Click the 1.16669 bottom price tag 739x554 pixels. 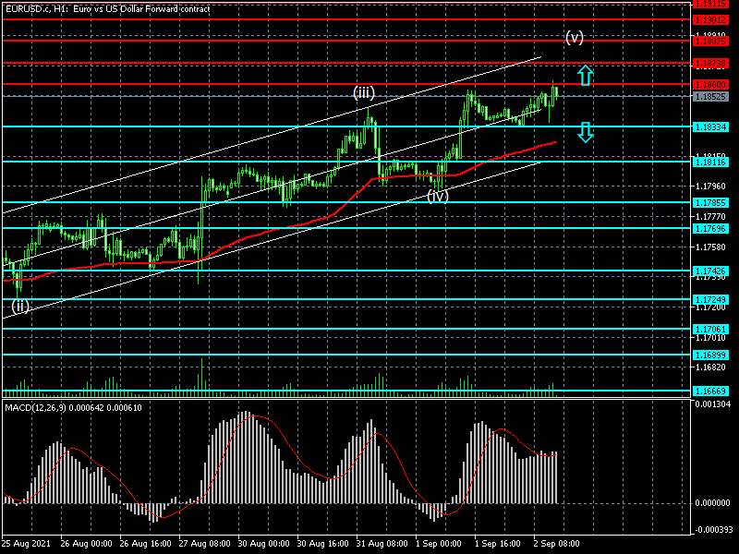(x=714, y=391)
